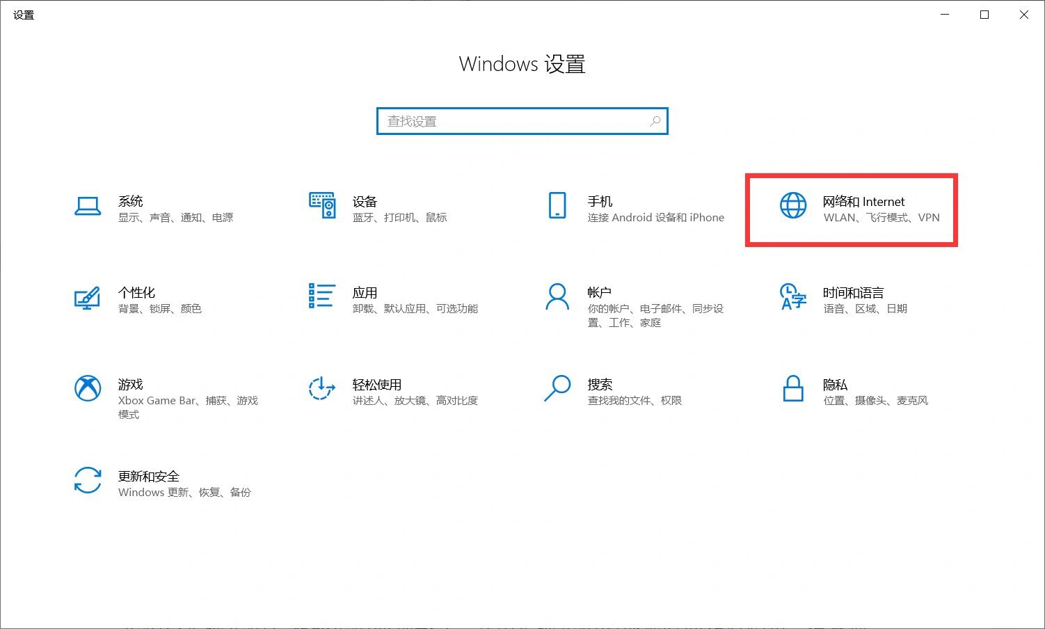Image resolution: width=1045 pixels, height=629 pixels.
Task: Select the 设备 category title
Action: (365, 201)
